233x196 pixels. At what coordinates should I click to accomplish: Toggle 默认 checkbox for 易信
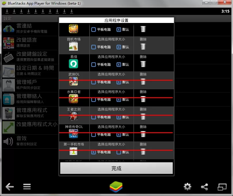pyautogui.click(x=119, y=65)
